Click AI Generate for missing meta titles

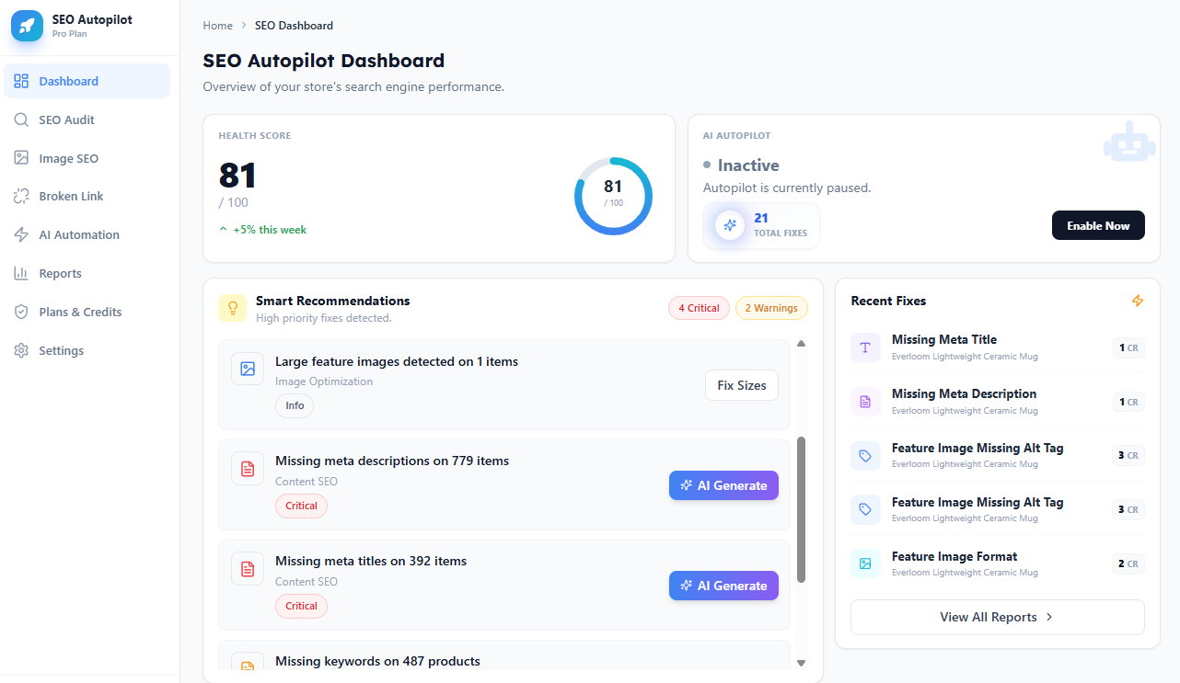pyautogui.click(x=723, y=586)
